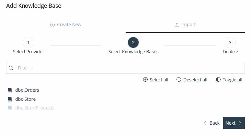Click the faded book icon for dbo.StoreProducts

(10, 108)
